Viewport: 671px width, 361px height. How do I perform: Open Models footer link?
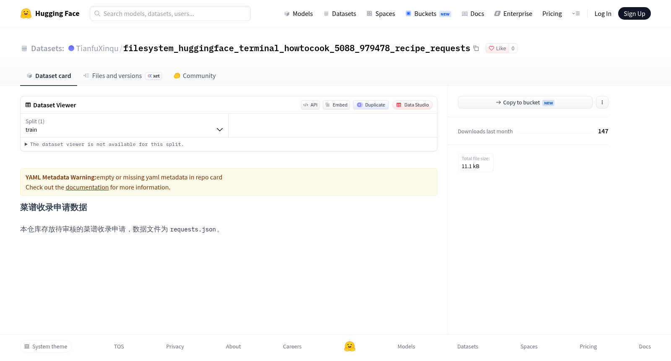(x=406, y=346)
